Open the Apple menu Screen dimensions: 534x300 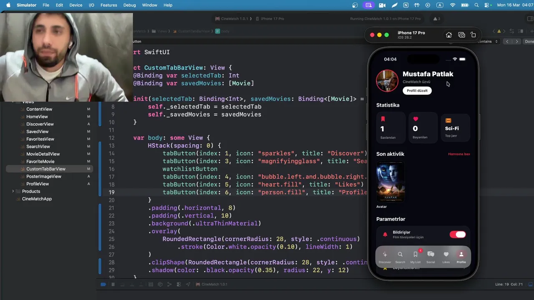point(8,5)
